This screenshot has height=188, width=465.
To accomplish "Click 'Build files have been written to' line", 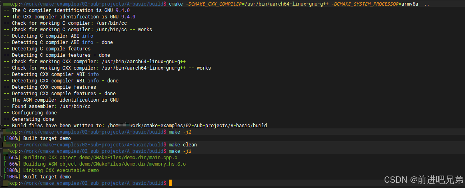I will [135, 126].
